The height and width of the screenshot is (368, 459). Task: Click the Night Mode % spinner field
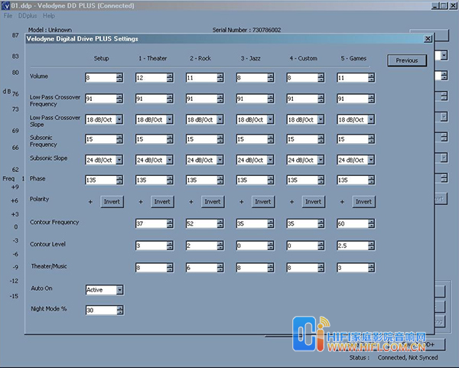(100, 311)
